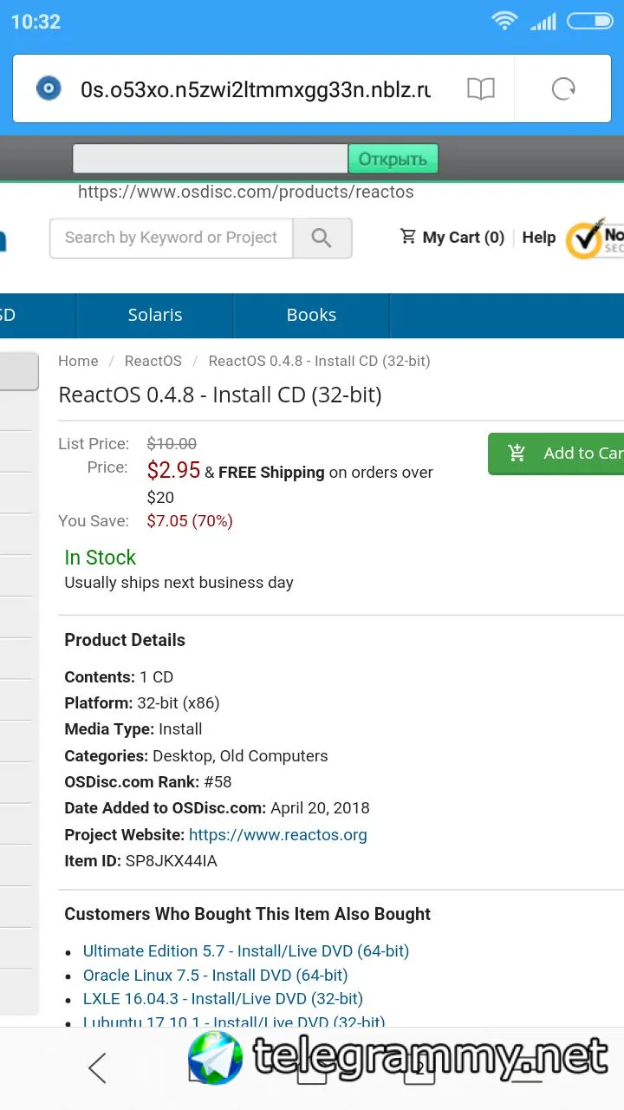Screen dimensions: 624x1110
Task: Open the ReactOS breadcrumb link
Action: pos(153,361)
